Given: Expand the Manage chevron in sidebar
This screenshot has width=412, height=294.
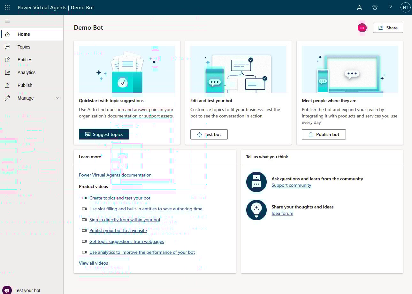Looking at the screenshot, I should pos(57,98).
